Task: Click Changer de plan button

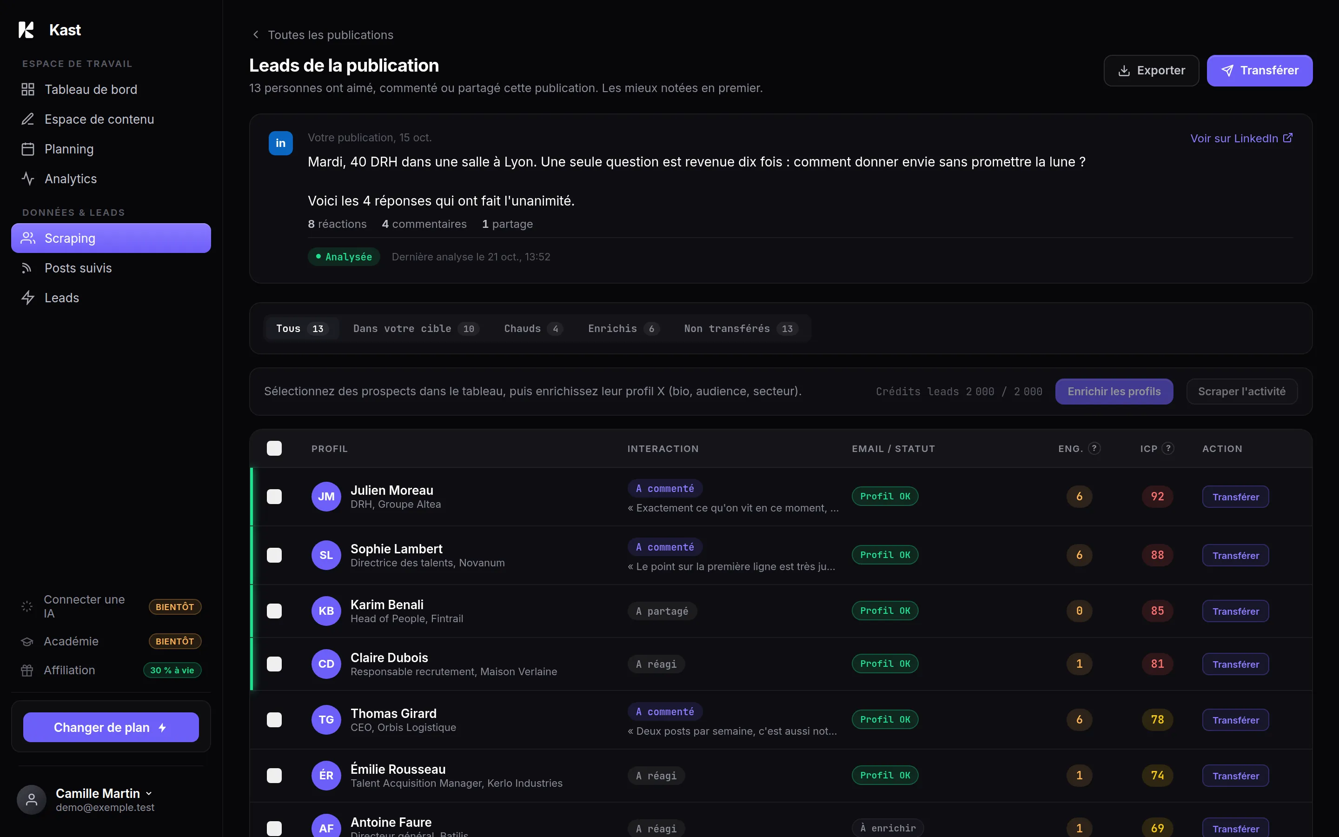Action: [x=111, y=727]
